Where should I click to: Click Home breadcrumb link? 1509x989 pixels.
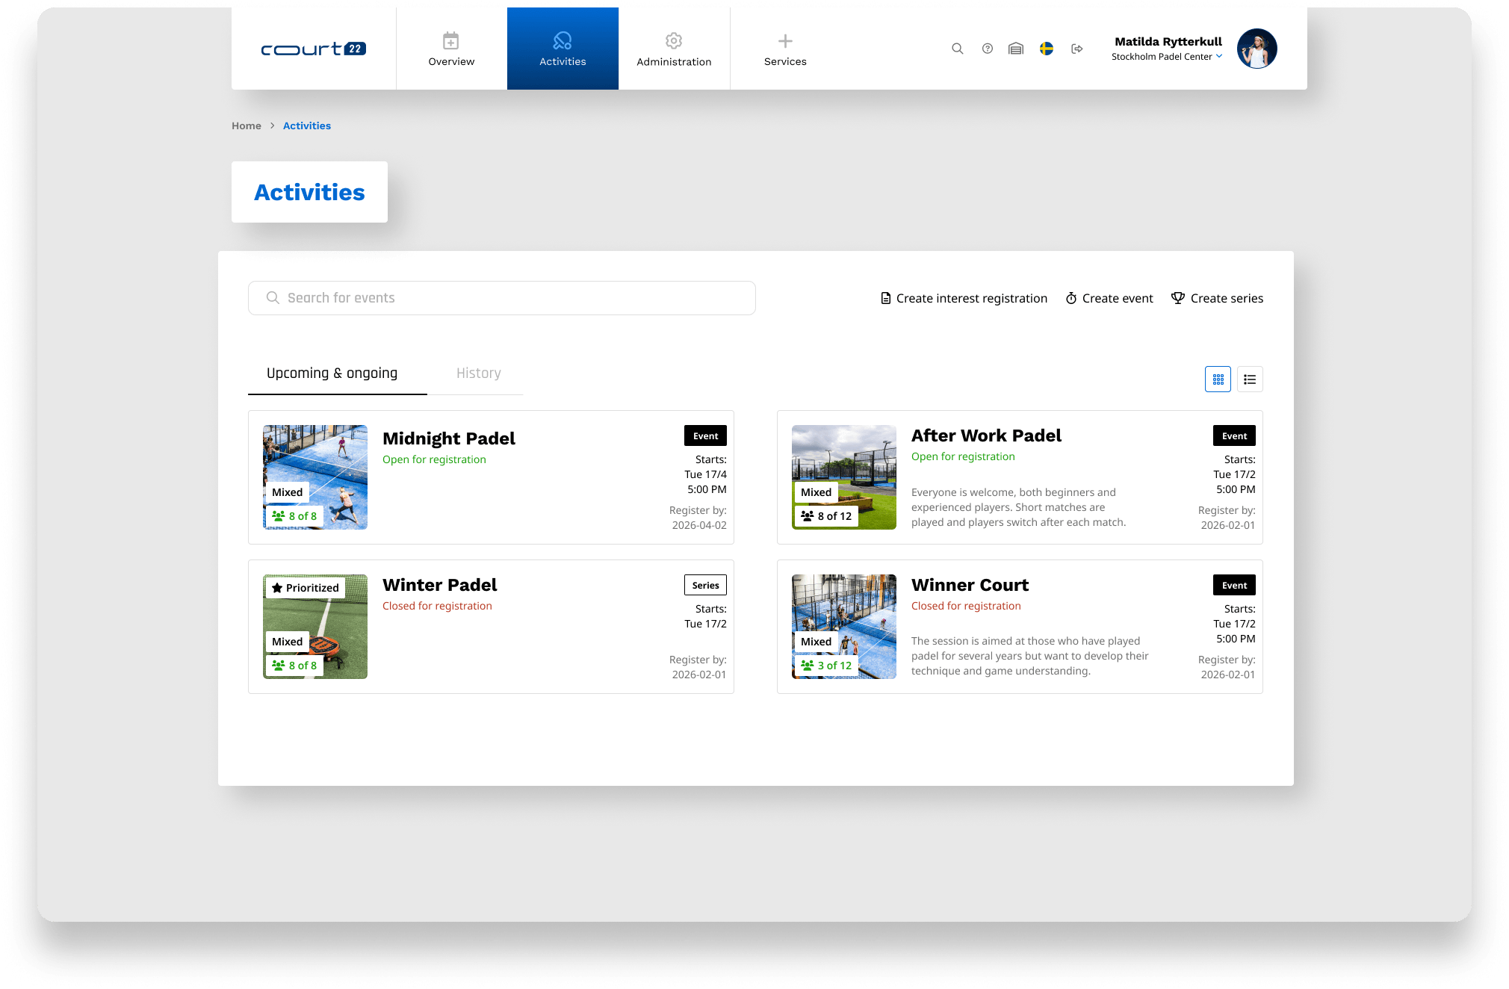coord(246,125)
